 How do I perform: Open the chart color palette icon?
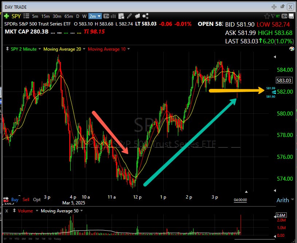tap(292, 49)
